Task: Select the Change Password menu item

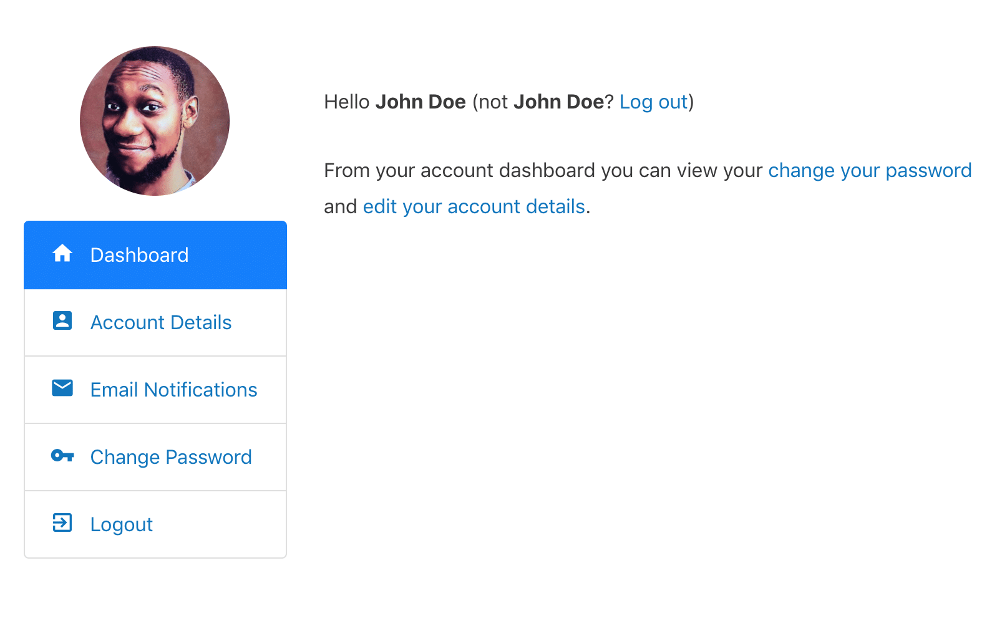Action: 155,457
